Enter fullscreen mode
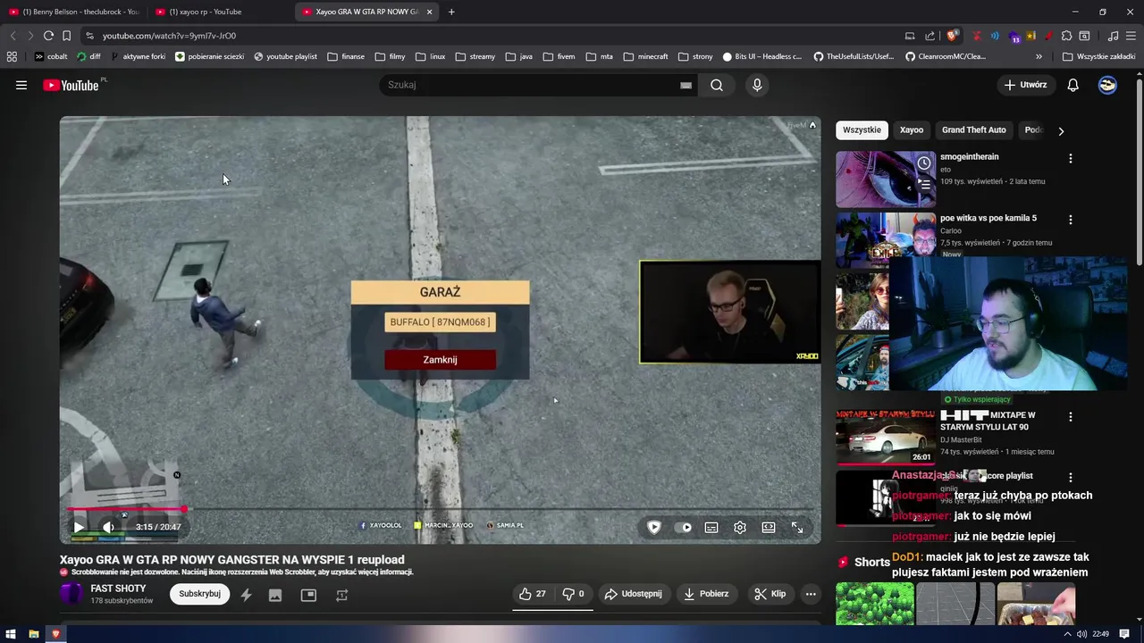 point(797,527)
